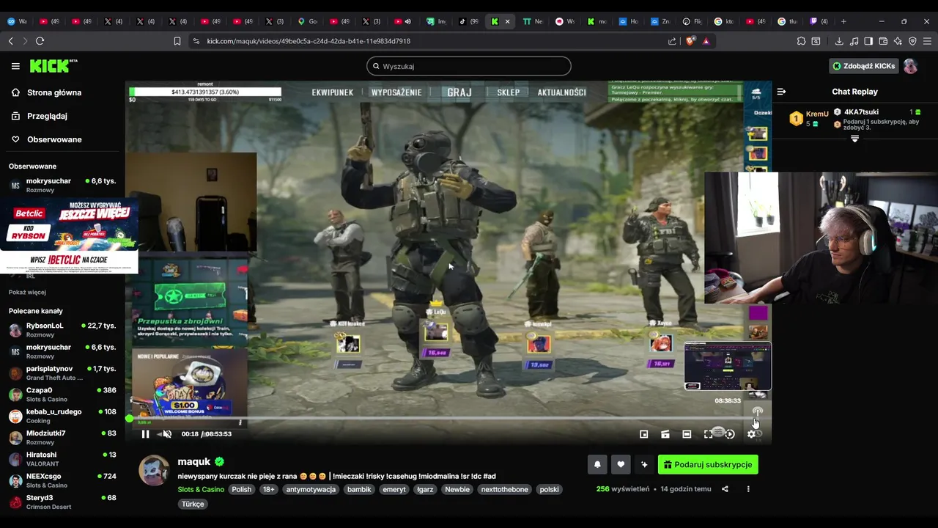Reload the page in browser
938x528 pixels.
tap(40, 41)
